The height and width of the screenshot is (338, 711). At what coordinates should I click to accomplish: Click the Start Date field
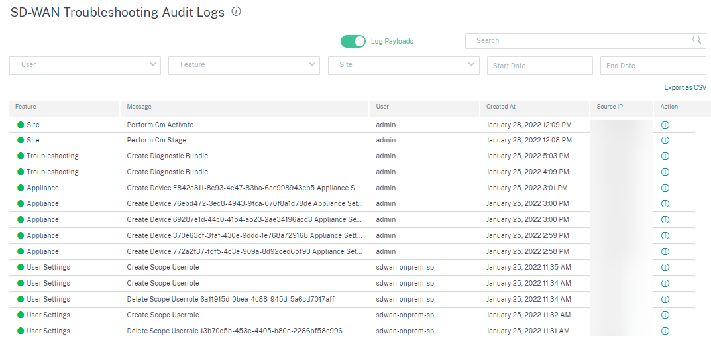540,66
